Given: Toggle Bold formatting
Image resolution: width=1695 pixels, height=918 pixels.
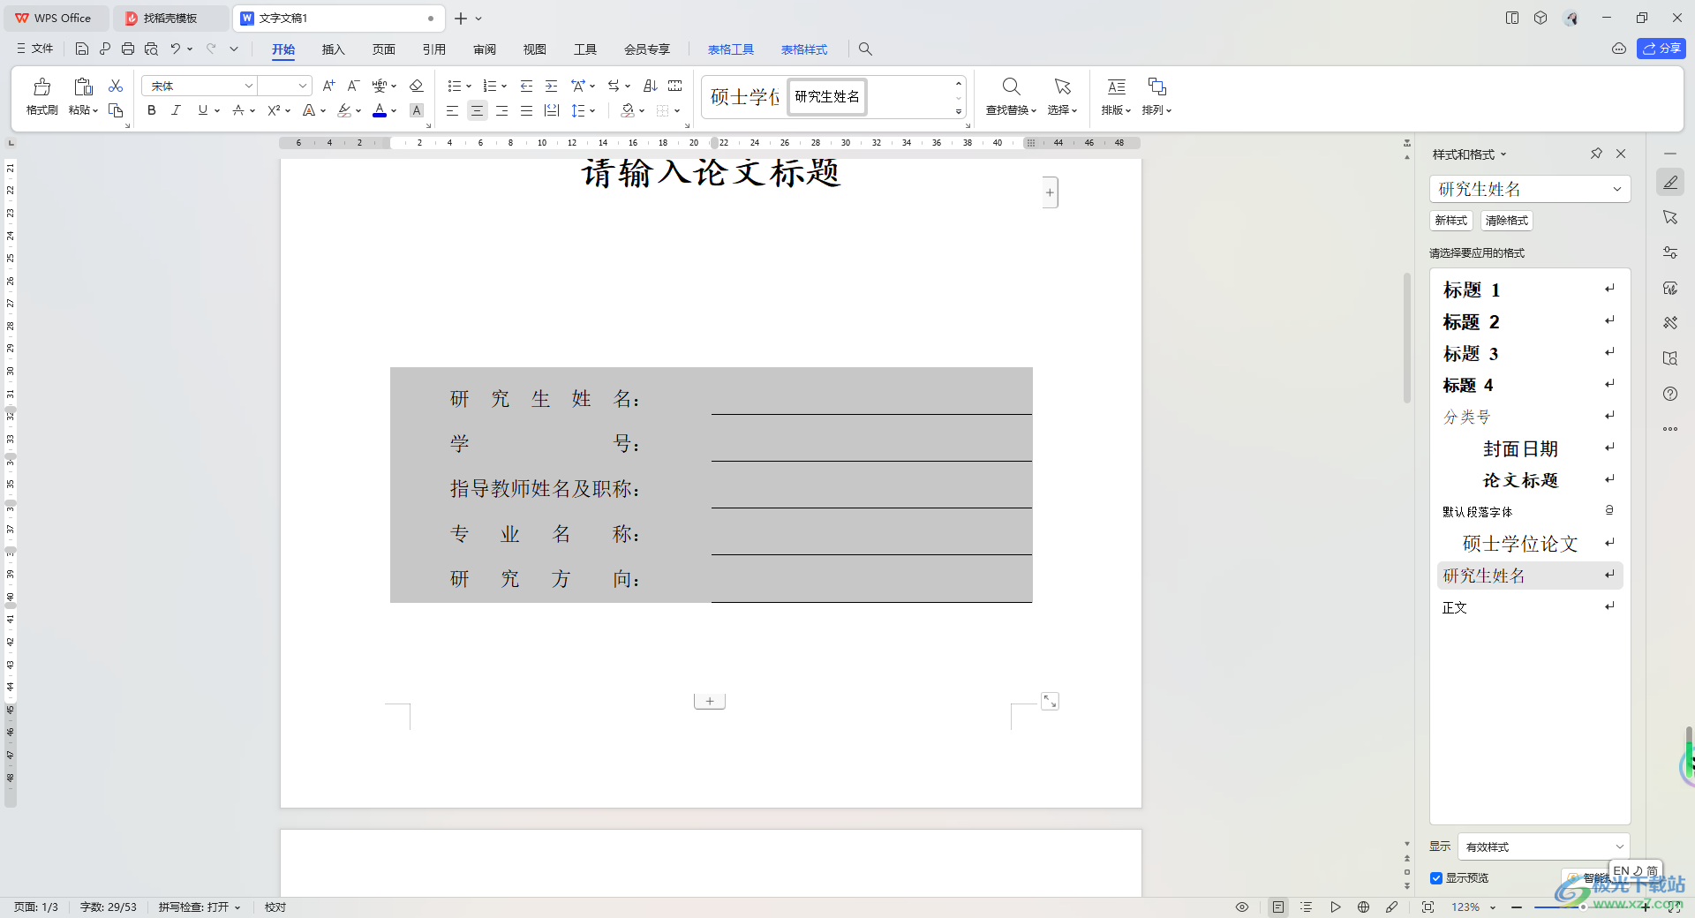Looking at the screenshot, I should coord(152,110).
